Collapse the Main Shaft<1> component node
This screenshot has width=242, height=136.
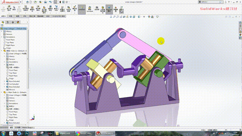2,92
